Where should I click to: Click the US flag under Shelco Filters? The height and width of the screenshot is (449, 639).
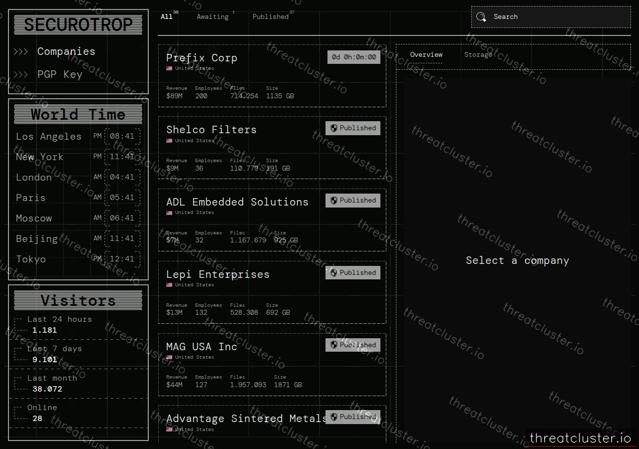[169, 141]
